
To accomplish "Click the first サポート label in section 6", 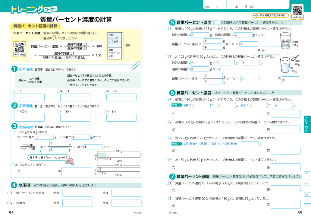I will click(177, 105).
